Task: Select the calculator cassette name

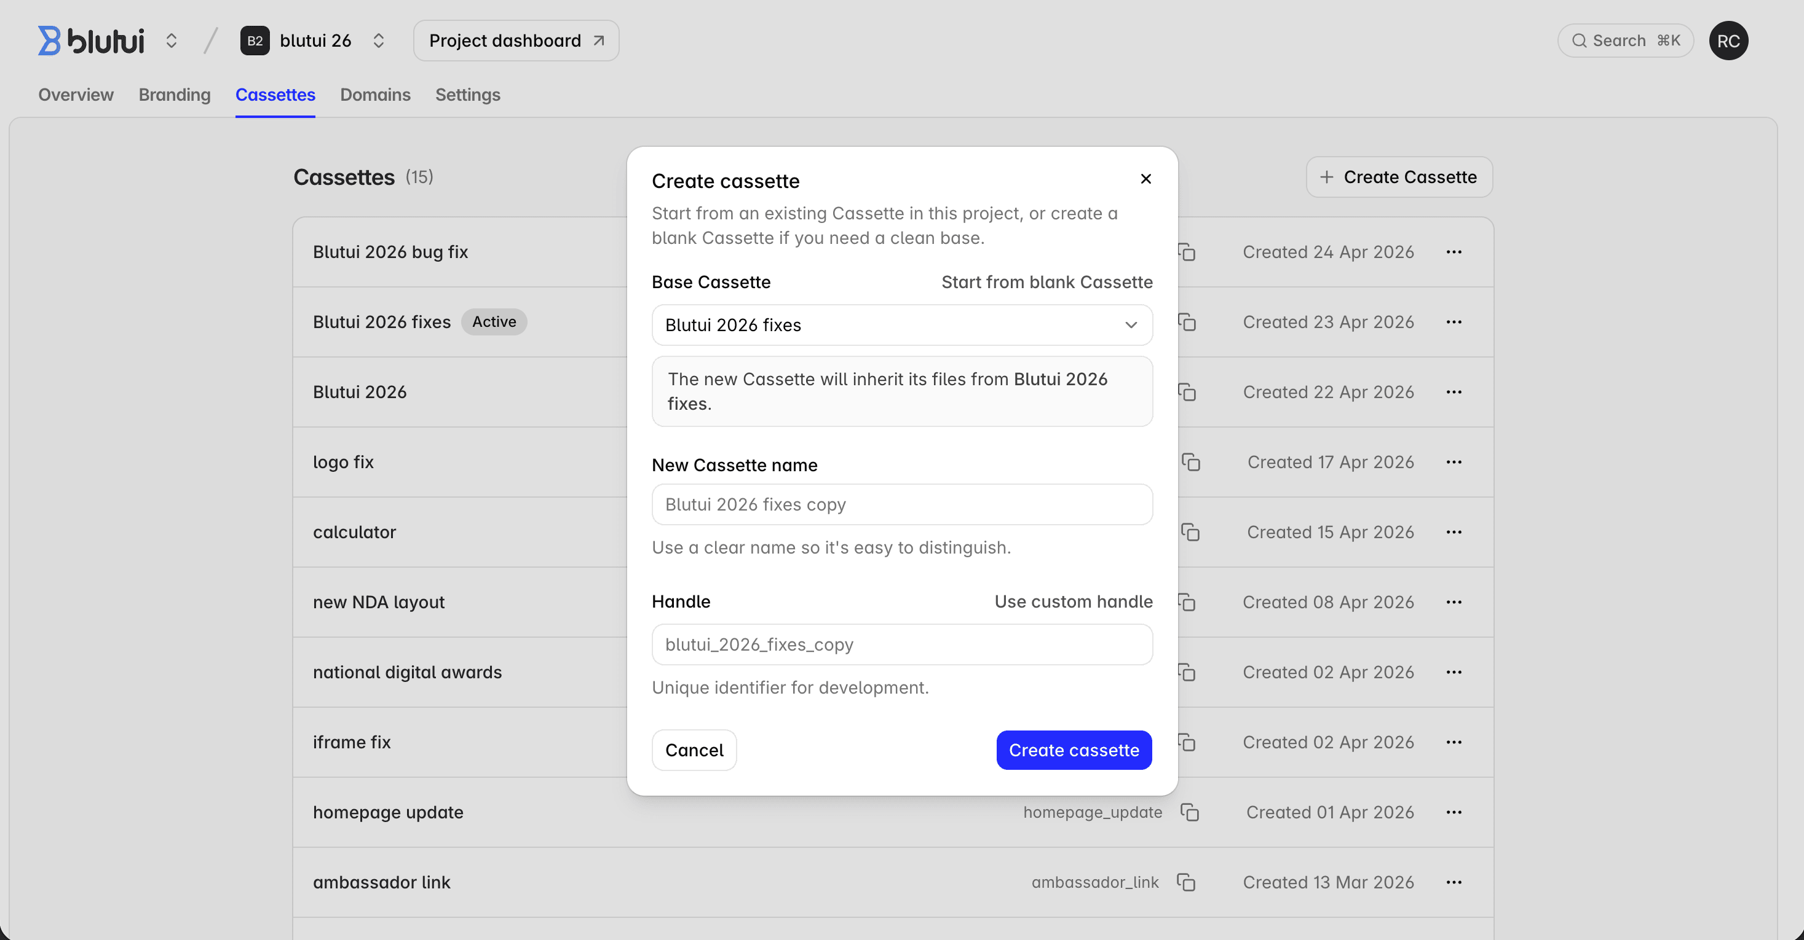Action: pos(354,532)
